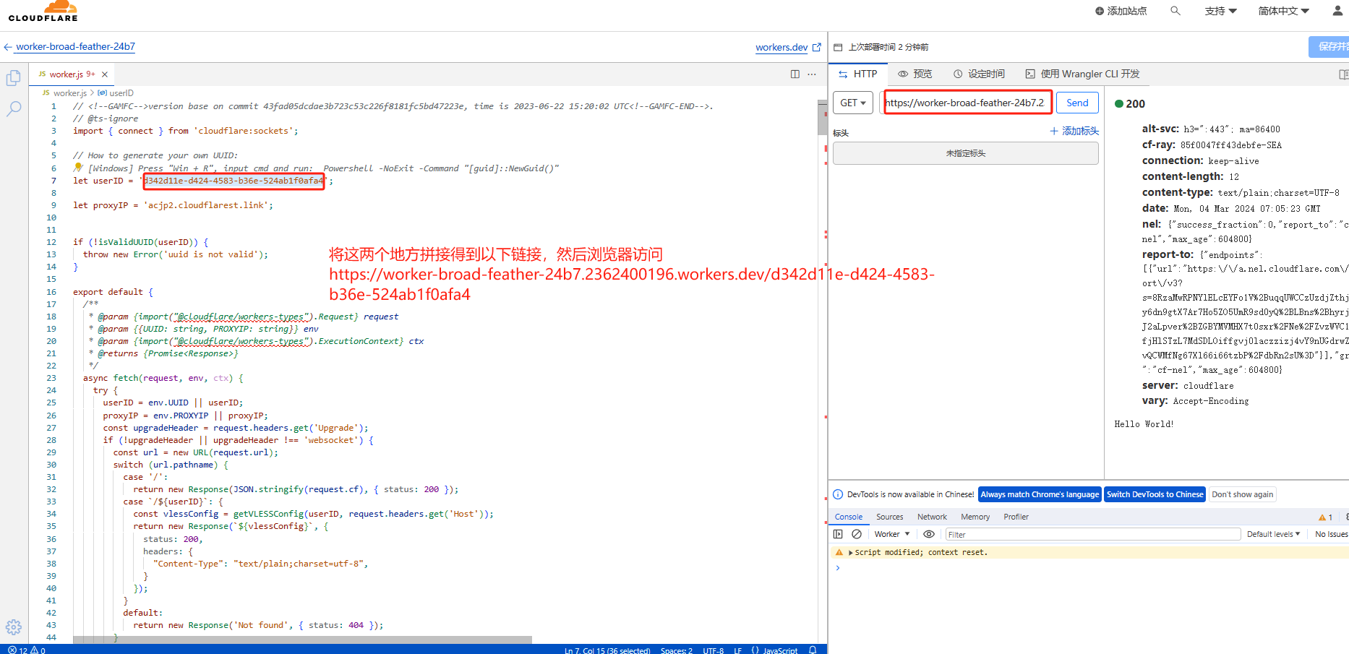The width and height of the screenshot is (1349, 654).
Task: Open the user account profile icon
Action: (x=1337, y=11)
